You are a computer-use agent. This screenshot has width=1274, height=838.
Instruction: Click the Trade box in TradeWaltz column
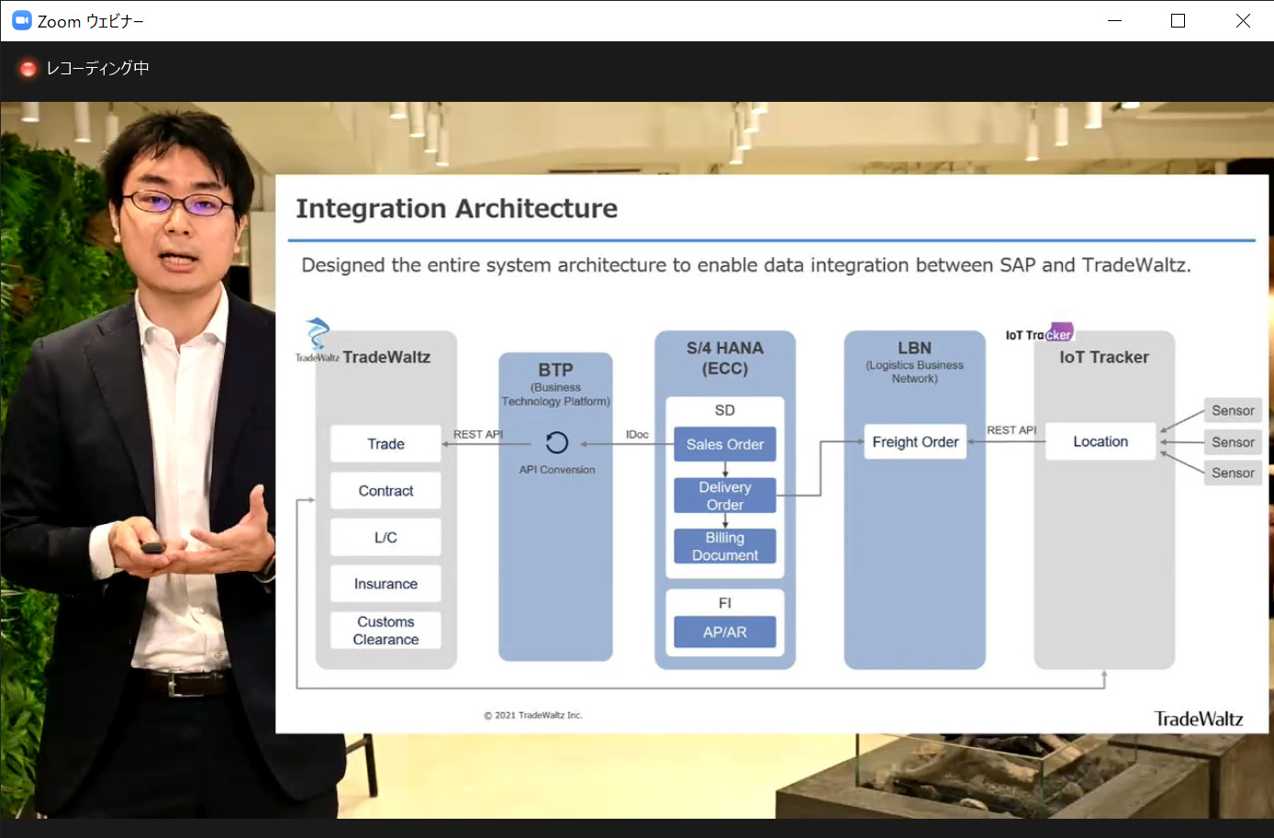tap(386, 443)
